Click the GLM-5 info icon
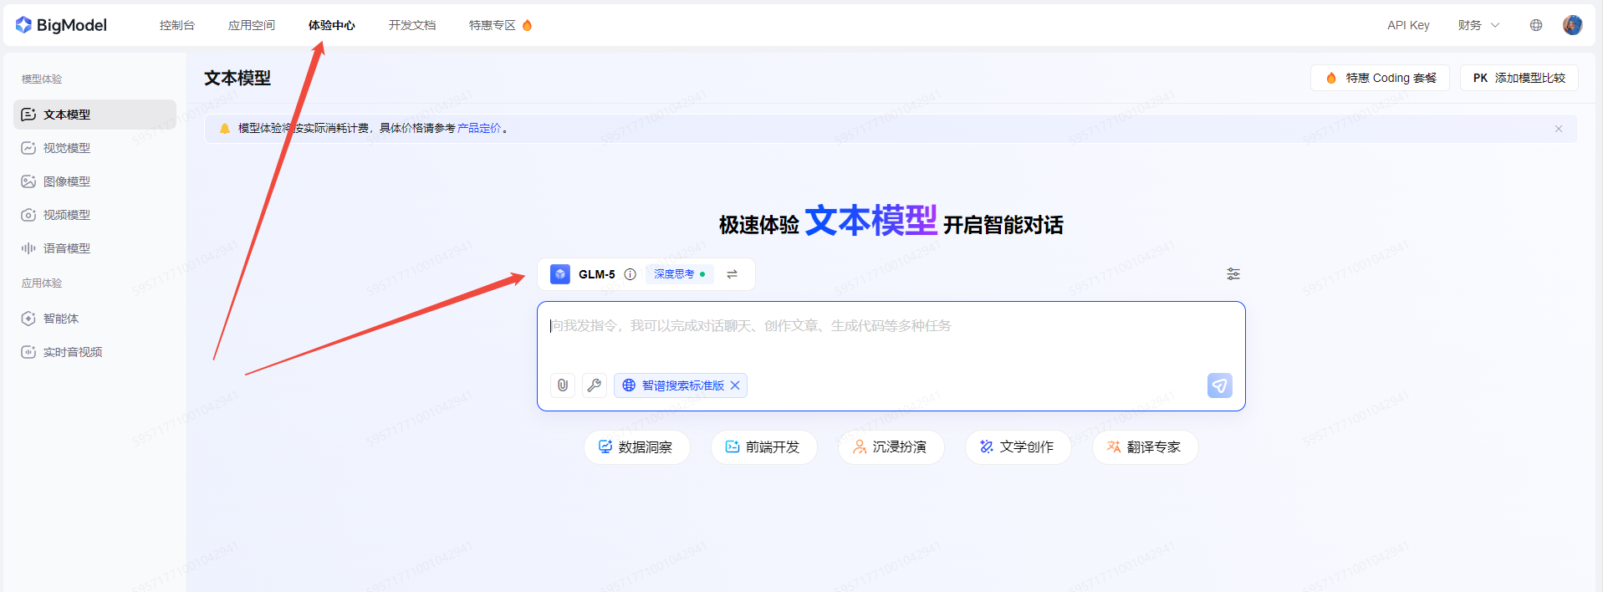Screen dimensions: 1603x592 [630, 274]
